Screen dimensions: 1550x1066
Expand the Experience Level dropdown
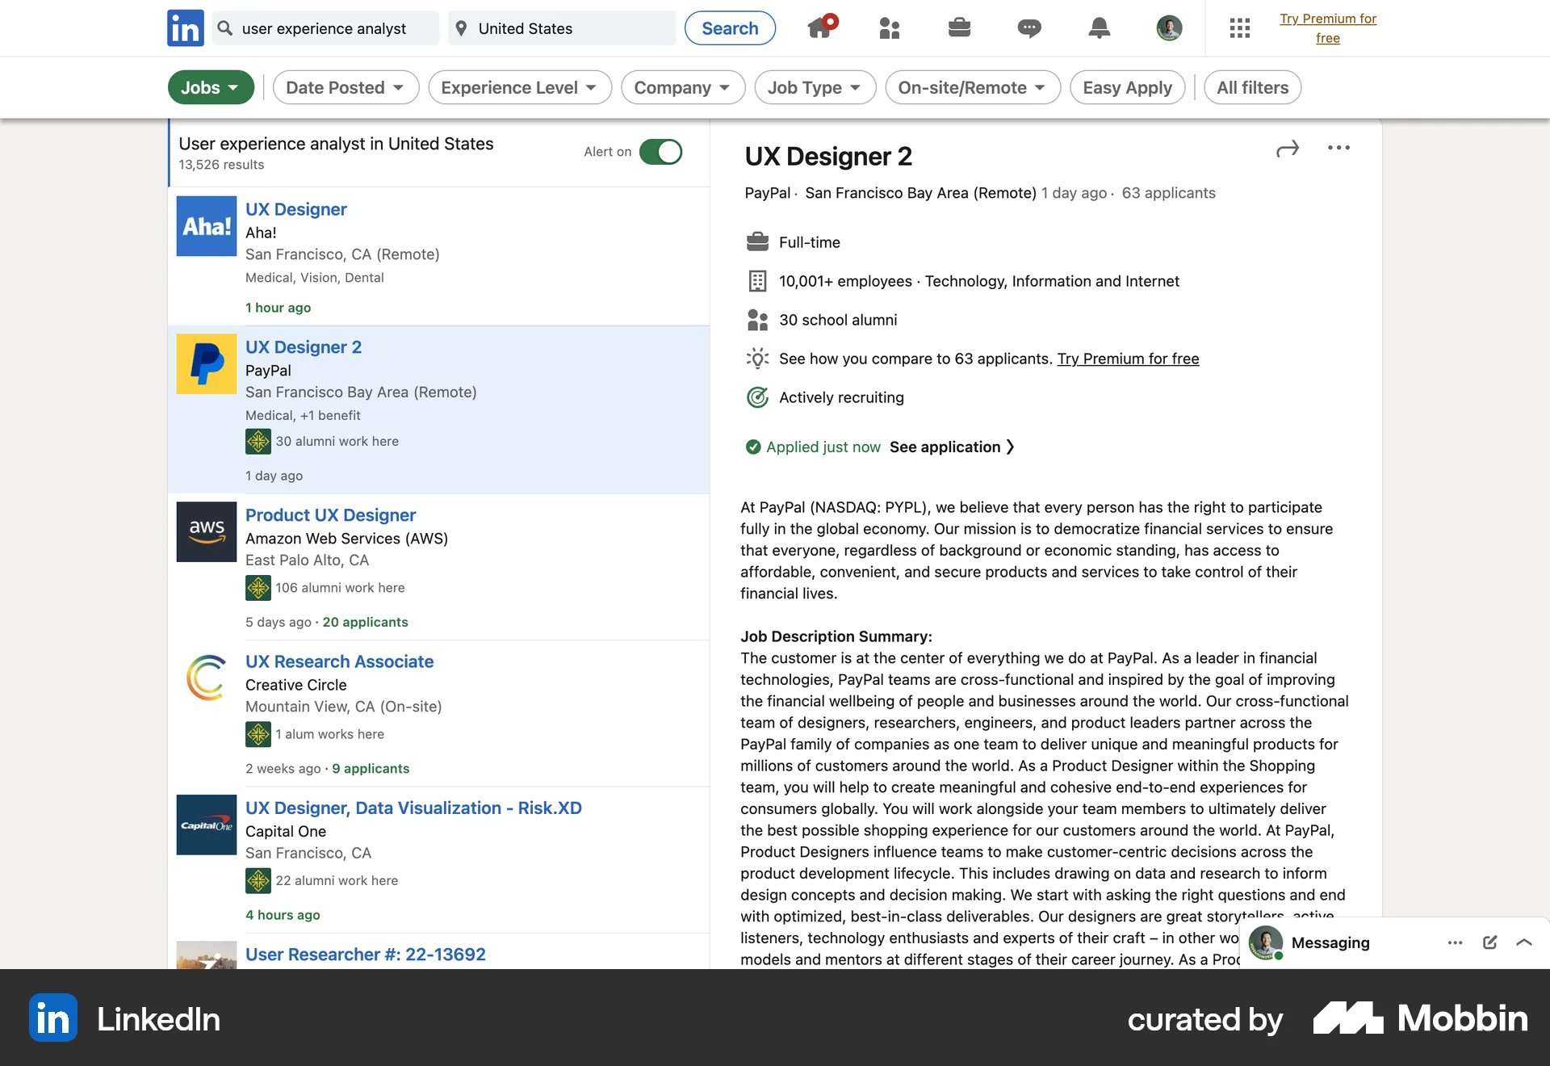pyautogui.click(x=519, y=87)
